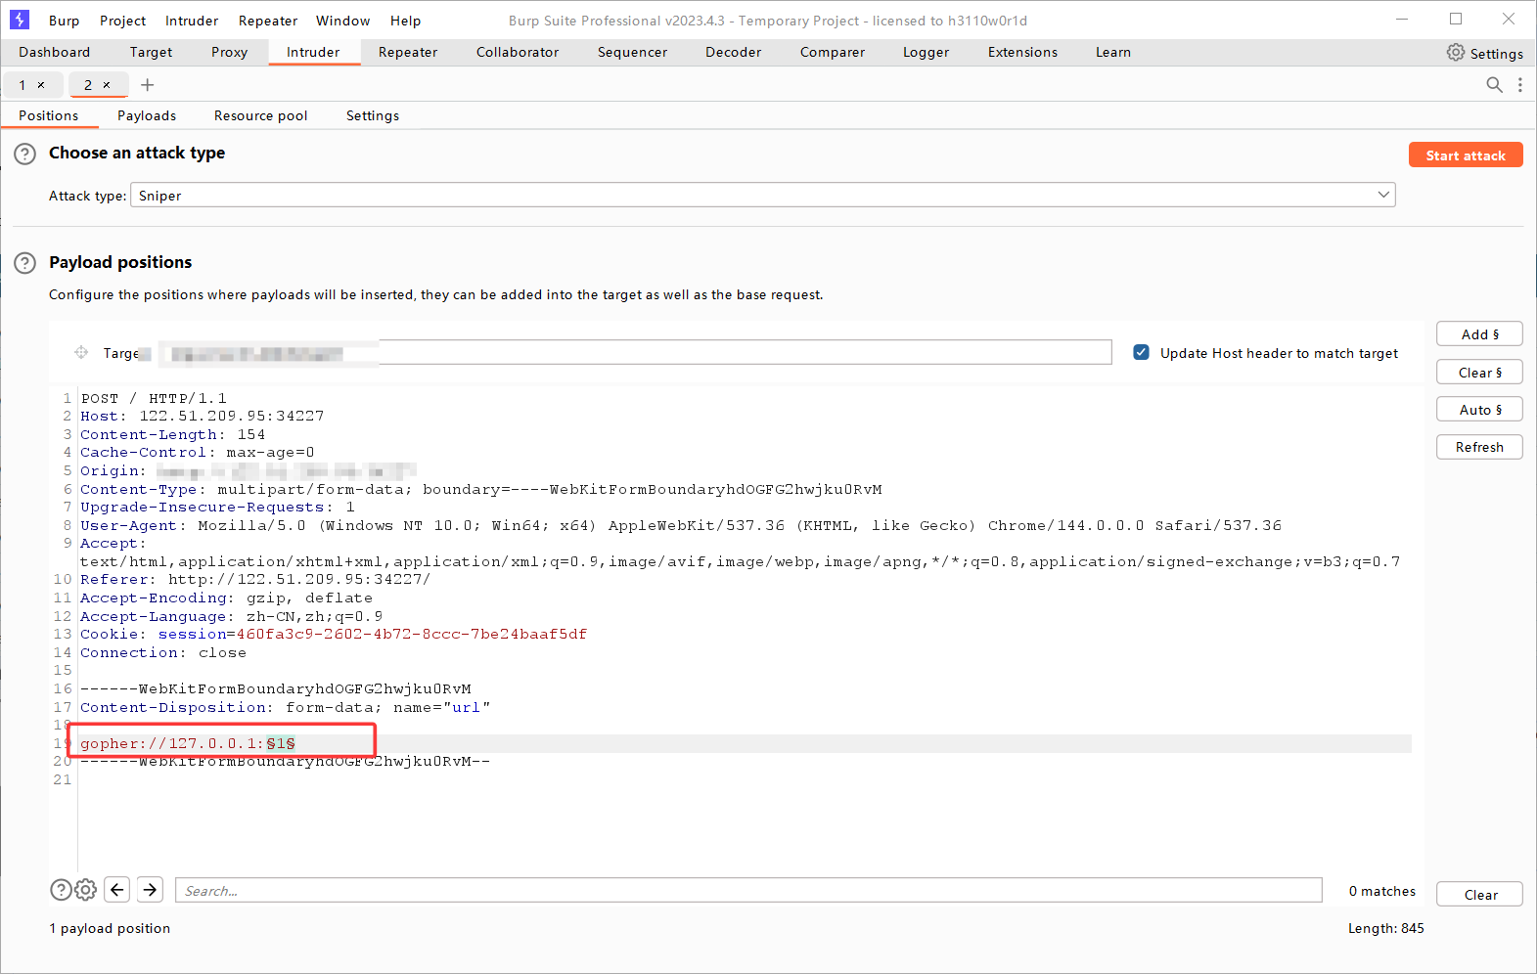Click the Add § button

coord(1479,334)
